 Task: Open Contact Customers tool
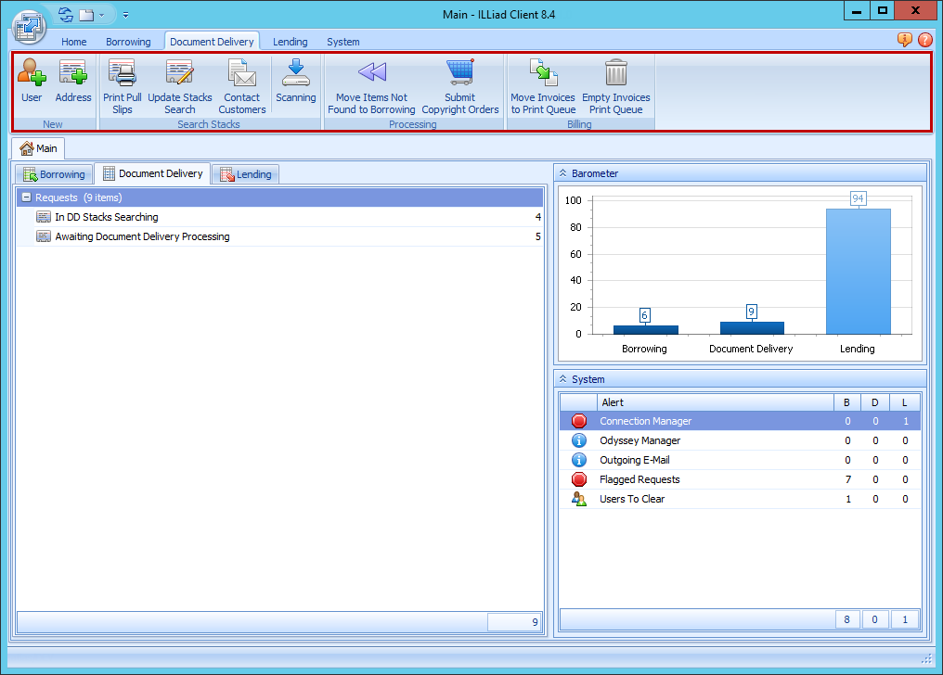[x=241, y=83]
